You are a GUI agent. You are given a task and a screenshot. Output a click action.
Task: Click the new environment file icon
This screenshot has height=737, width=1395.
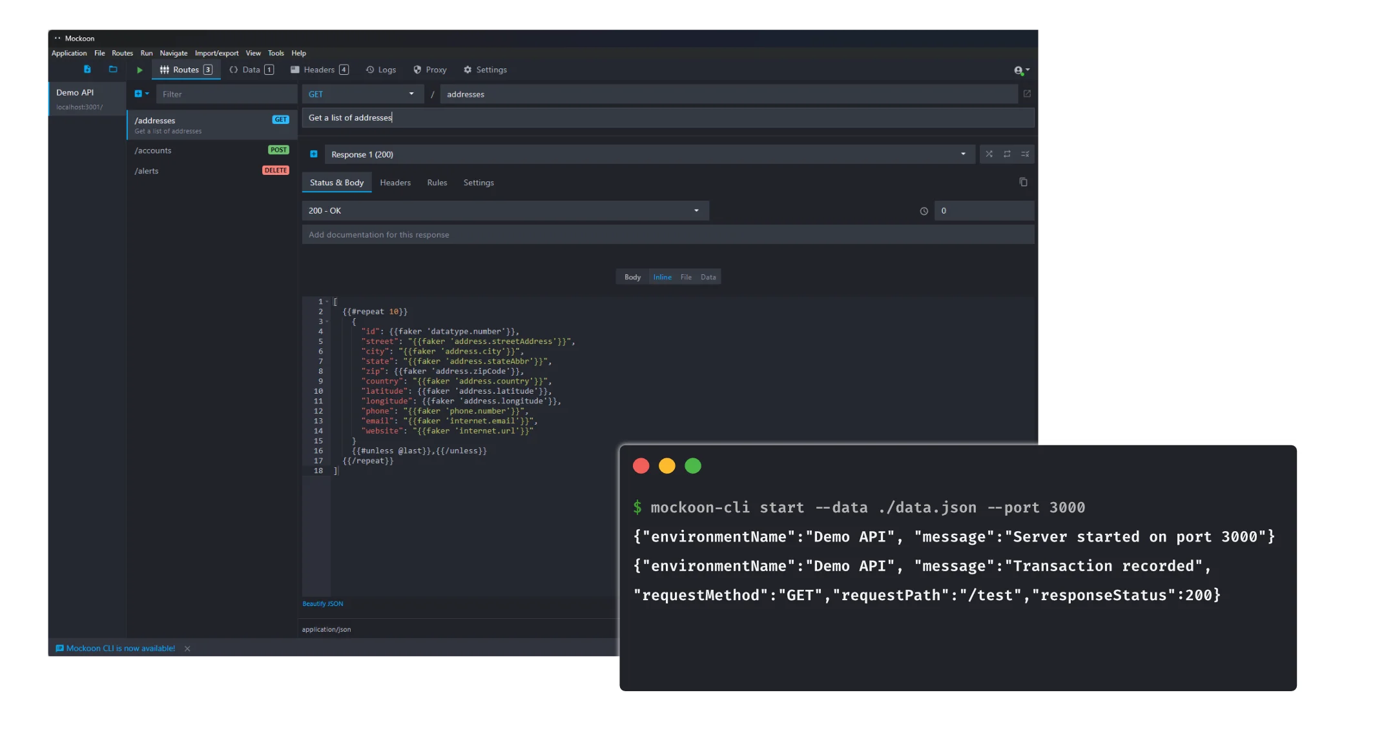[x=87, y=69]
